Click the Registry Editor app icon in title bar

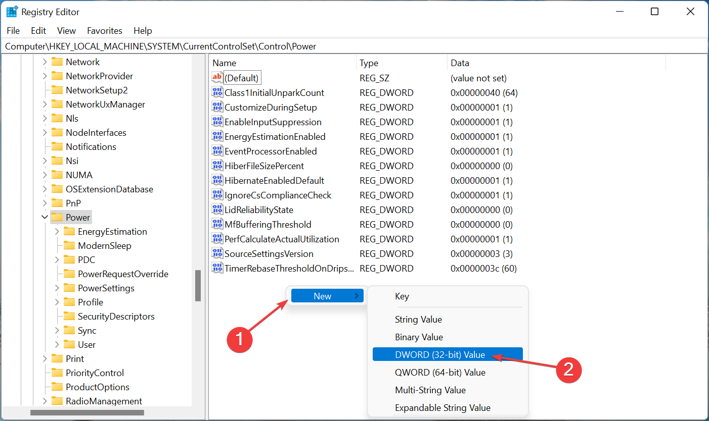tap(12, 12)
